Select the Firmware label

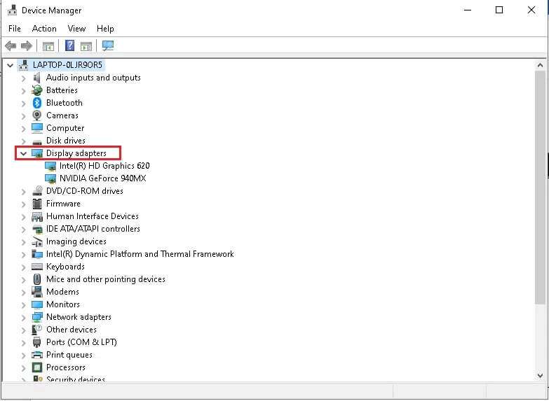point(63,204)
